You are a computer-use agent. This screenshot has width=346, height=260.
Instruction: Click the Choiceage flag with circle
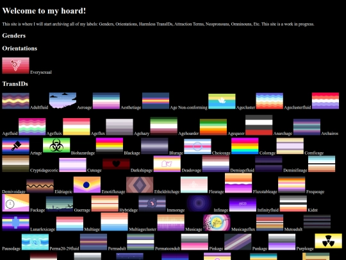(x=197, y=146)
